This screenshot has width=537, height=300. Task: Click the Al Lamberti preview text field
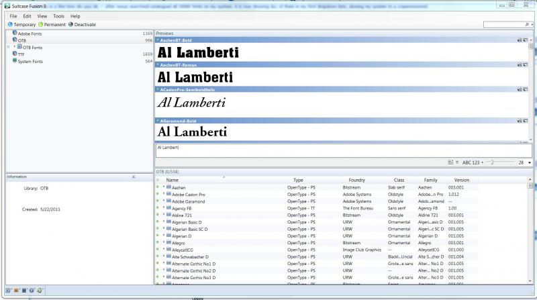click(x=344, y=151)
